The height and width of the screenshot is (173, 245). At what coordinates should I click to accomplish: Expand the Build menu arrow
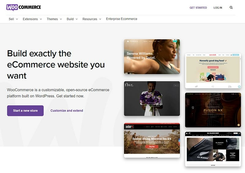pos(77,19)
